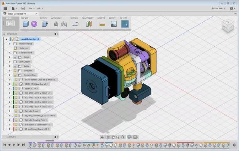Expand the Origin folder
The height and width of the screenshot is (151, 239).
10,57
